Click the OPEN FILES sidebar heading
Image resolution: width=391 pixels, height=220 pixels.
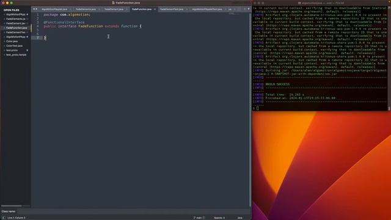point(11,10)
